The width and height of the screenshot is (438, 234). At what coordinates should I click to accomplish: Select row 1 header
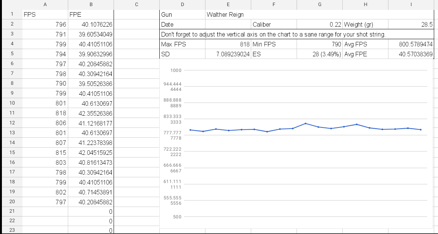(x=12, y=14)
